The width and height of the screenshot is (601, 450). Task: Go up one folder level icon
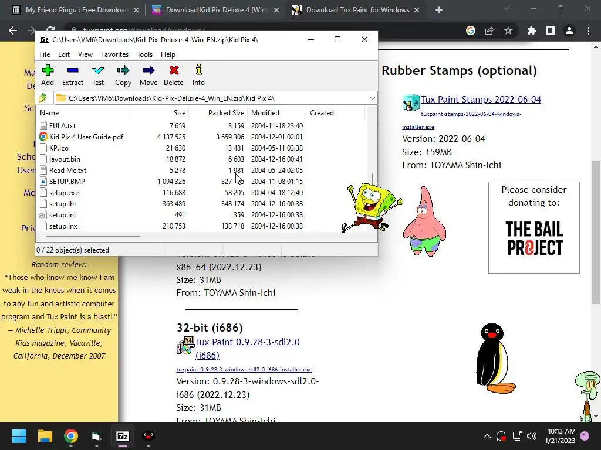coord(43,98)
